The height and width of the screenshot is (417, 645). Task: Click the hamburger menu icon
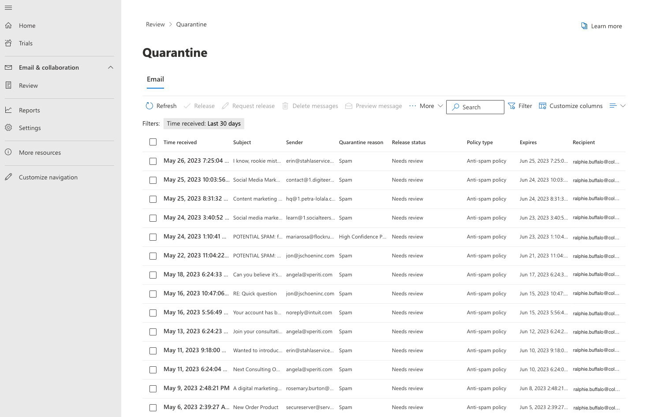coord(8,7)
